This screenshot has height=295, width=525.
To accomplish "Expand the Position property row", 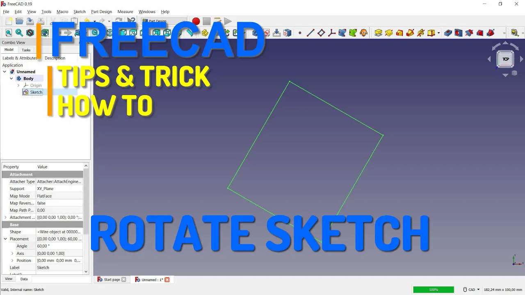I will 12,261.
